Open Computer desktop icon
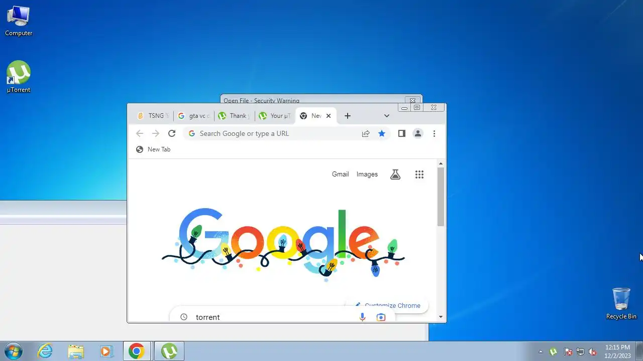The width and height of the screenshot is (643, 361). (19, 21)
